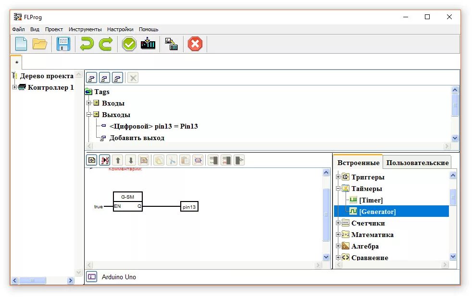Switch to the Встроенные tab

(x=358, y=163)
